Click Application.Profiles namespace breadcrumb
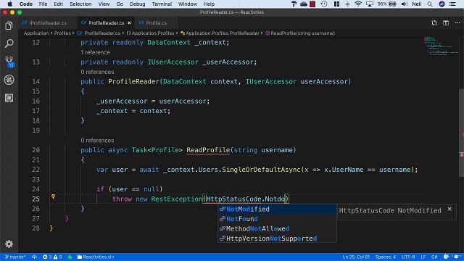Screen dimensions: 464x261 (150, 33)
